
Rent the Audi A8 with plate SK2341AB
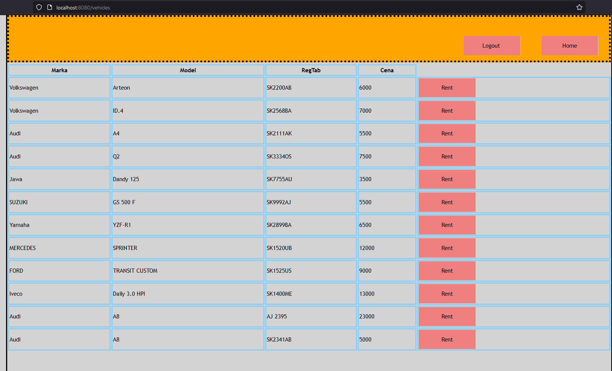[x=447, y=340]
